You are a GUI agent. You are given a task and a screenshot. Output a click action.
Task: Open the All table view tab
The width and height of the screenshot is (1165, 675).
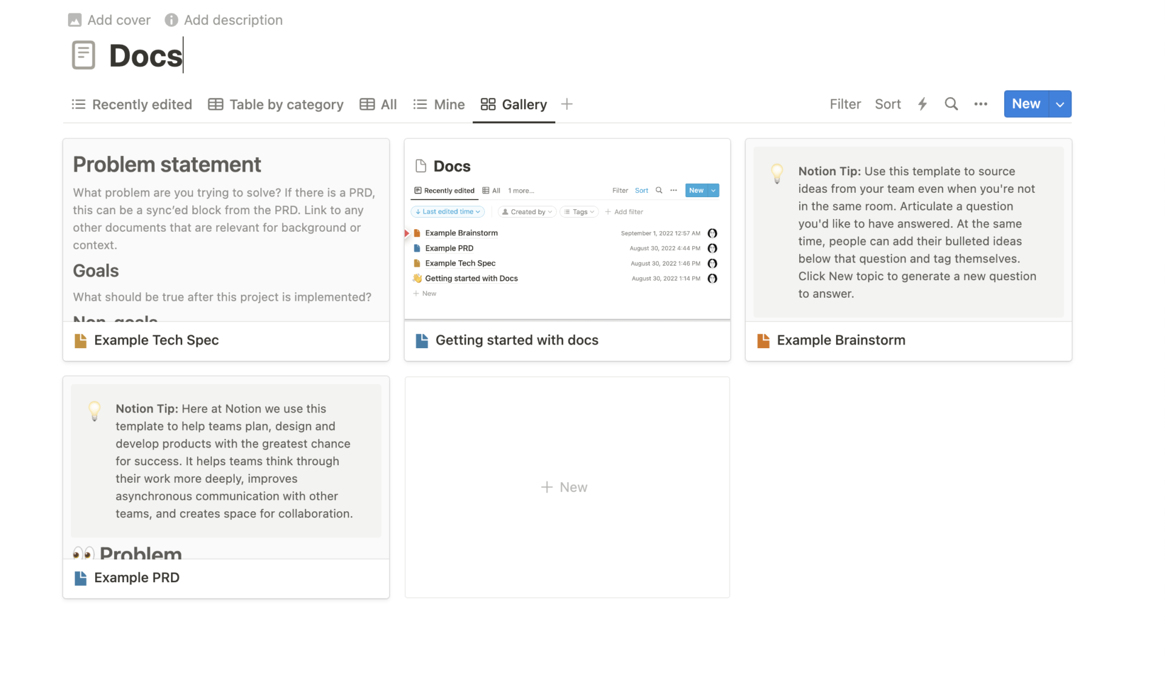(x=378, y=104)
